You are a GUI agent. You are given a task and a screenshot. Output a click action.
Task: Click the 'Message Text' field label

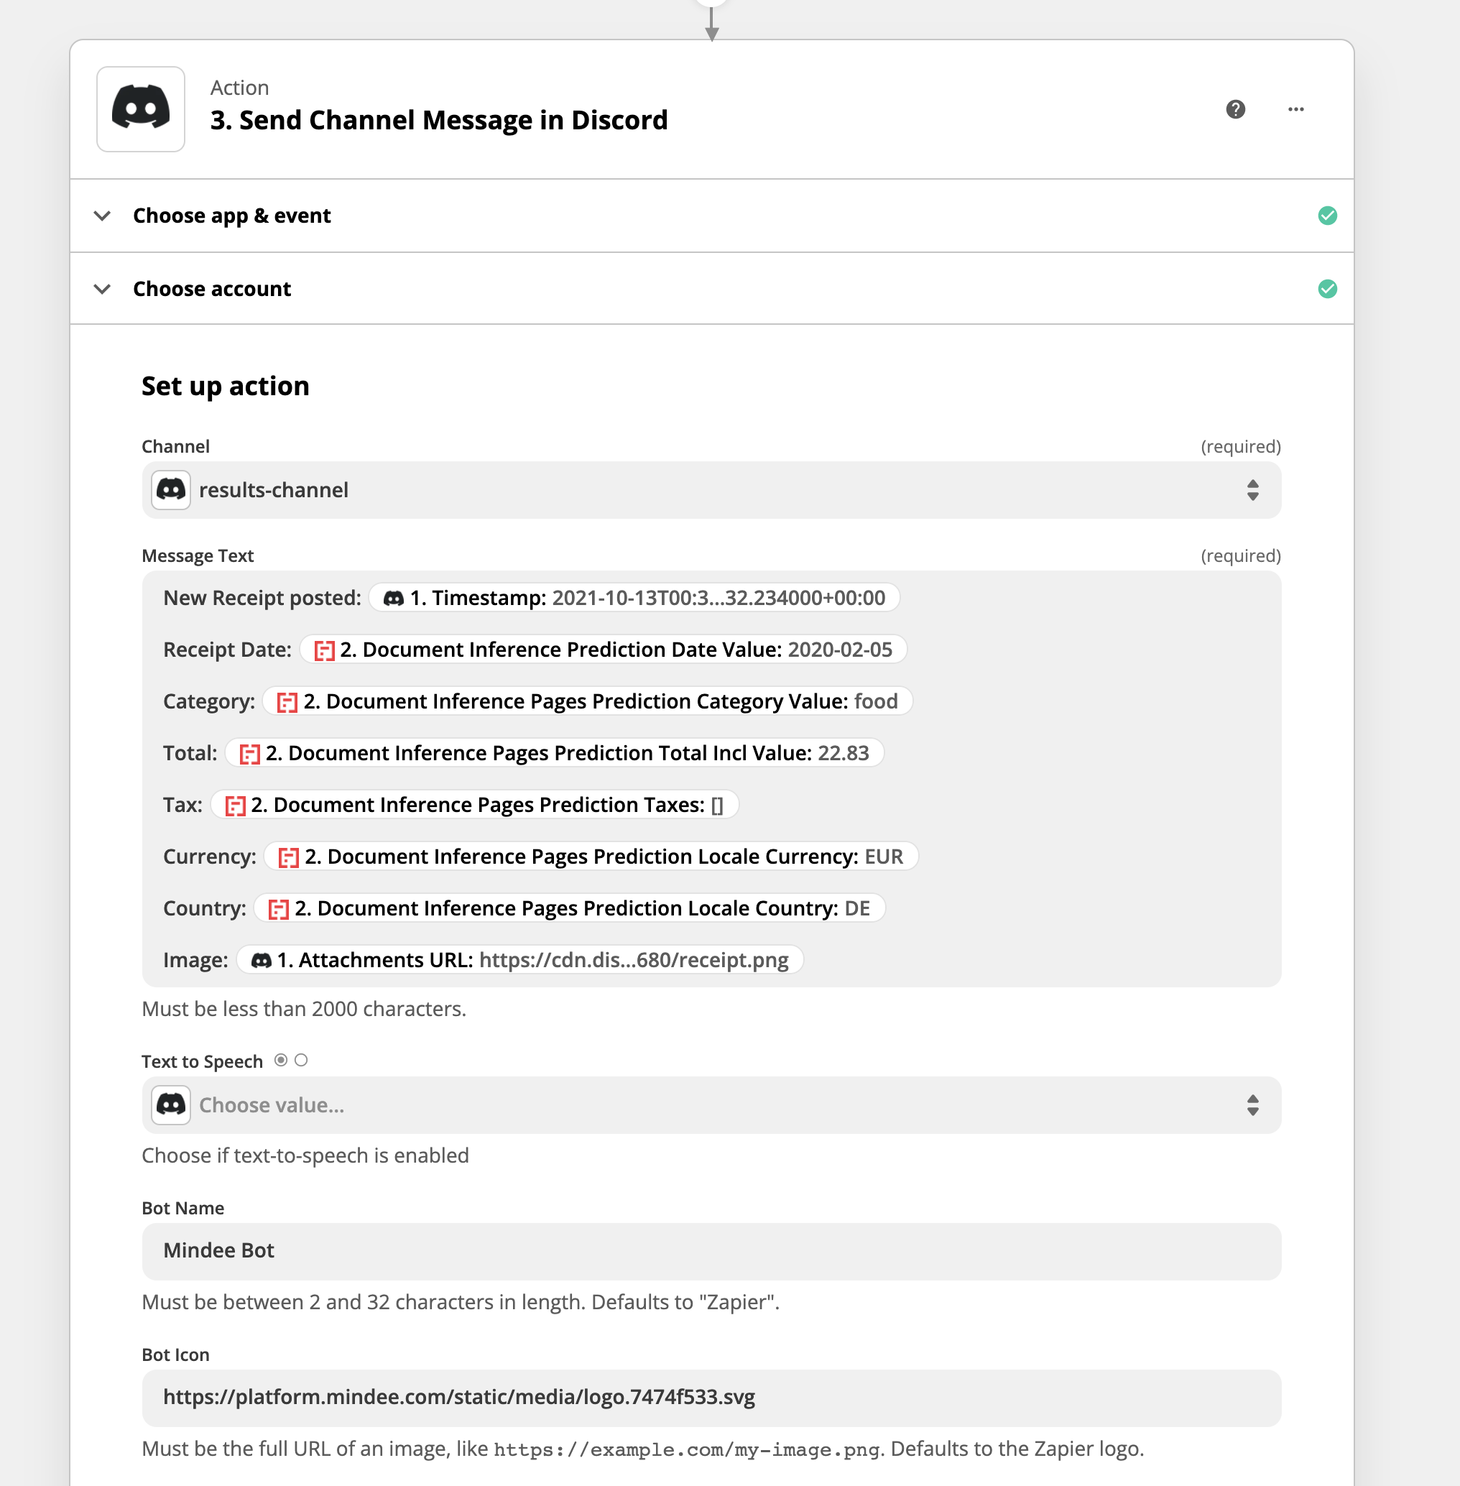tap(197, 555)
